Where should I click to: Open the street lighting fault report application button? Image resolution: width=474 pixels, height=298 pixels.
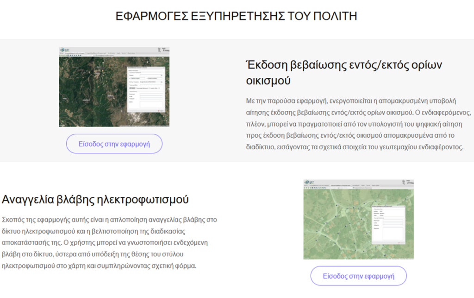tap(359, 276)
